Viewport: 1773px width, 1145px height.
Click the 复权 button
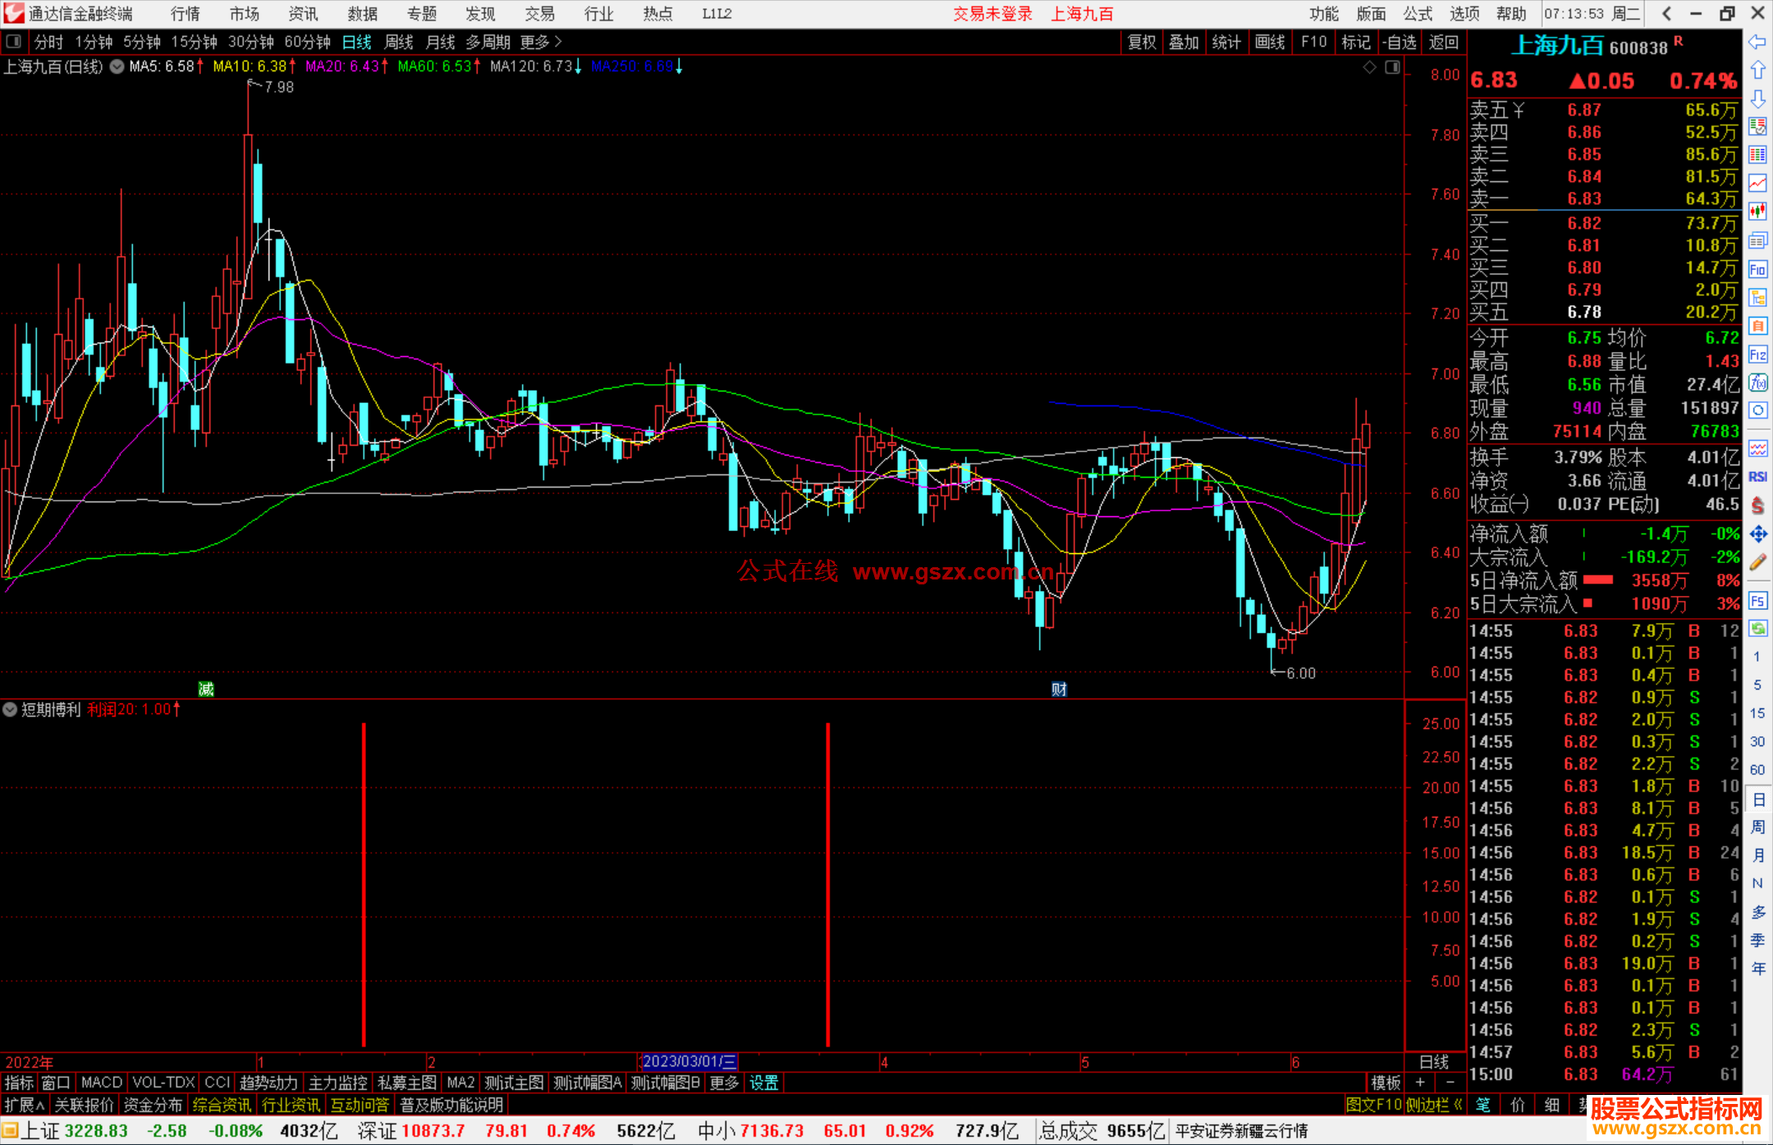click(x=1141, y=42)
